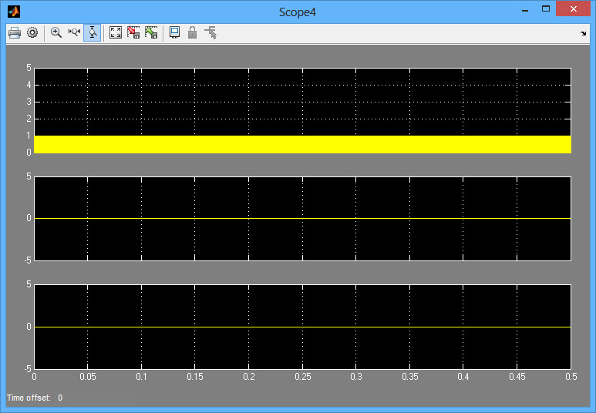Viewport: 596px width, 413px height.
Task: Click the 0.1 time axis tick label
Action: 141,377
